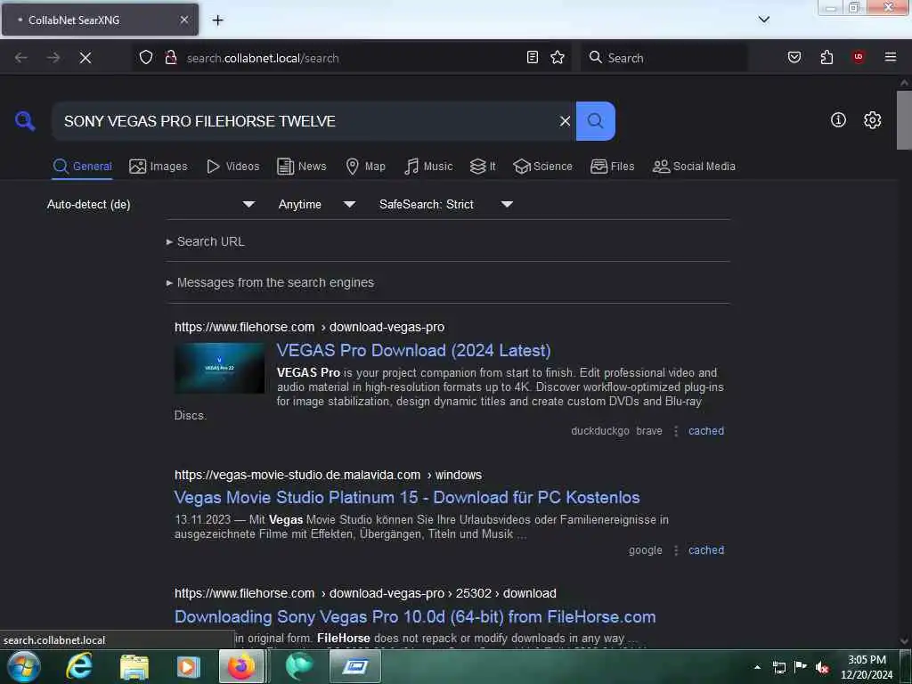Viewport: 912px width, 684px height.
Task: Select the General category tab
Action: [82, 167]
